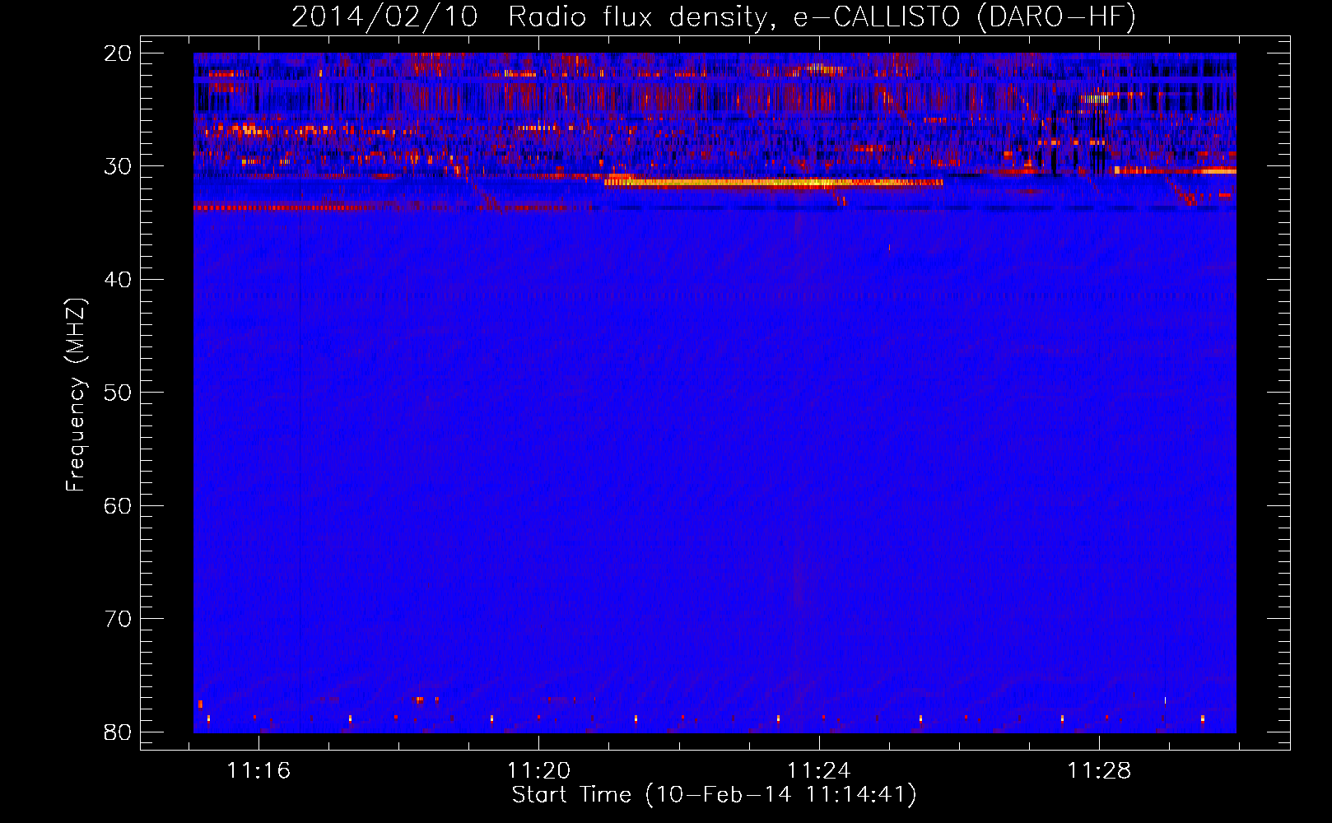Screen dimensions: 1332x823
Task: Click the 11:28 time tick label
Action: [x=1099, y=771]
